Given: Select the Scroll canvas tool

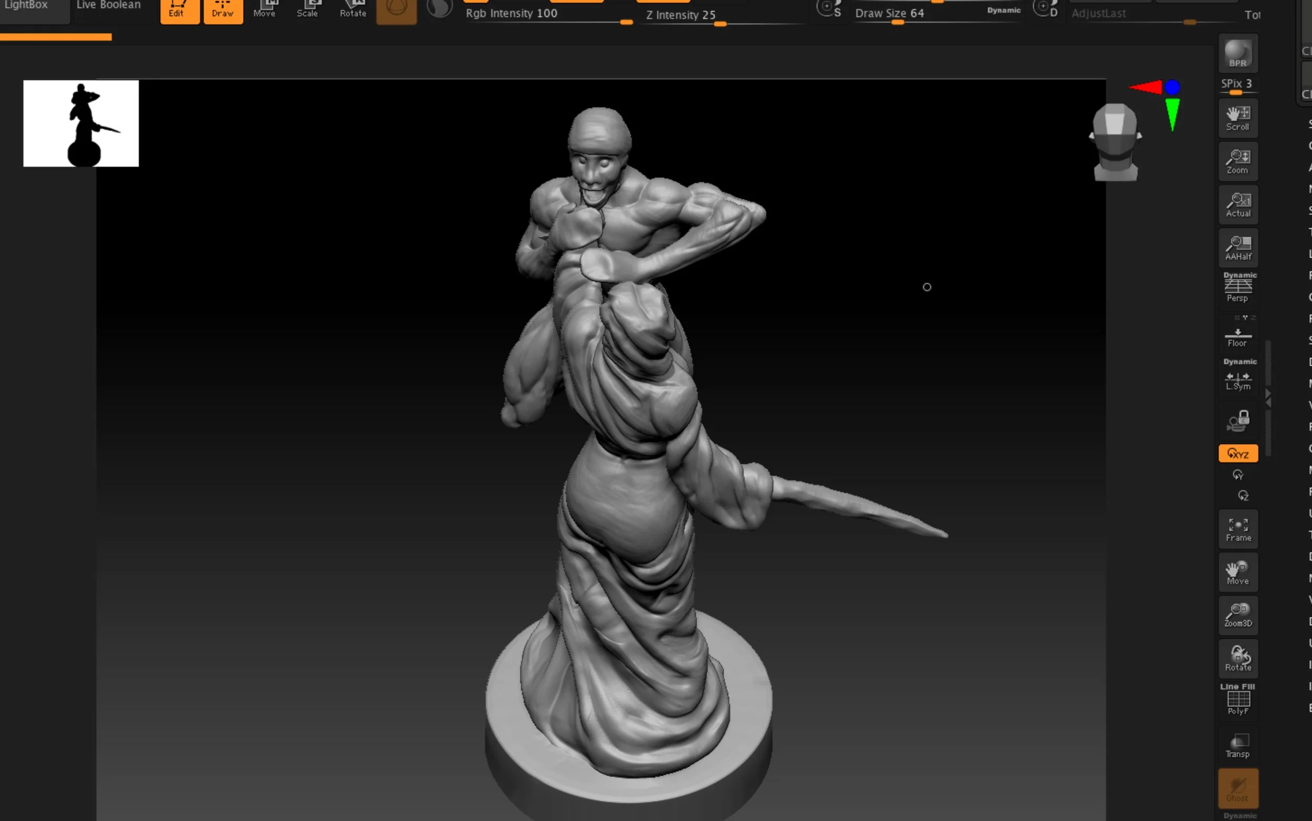Looking at the screenshot, I should pos(1237,119).
